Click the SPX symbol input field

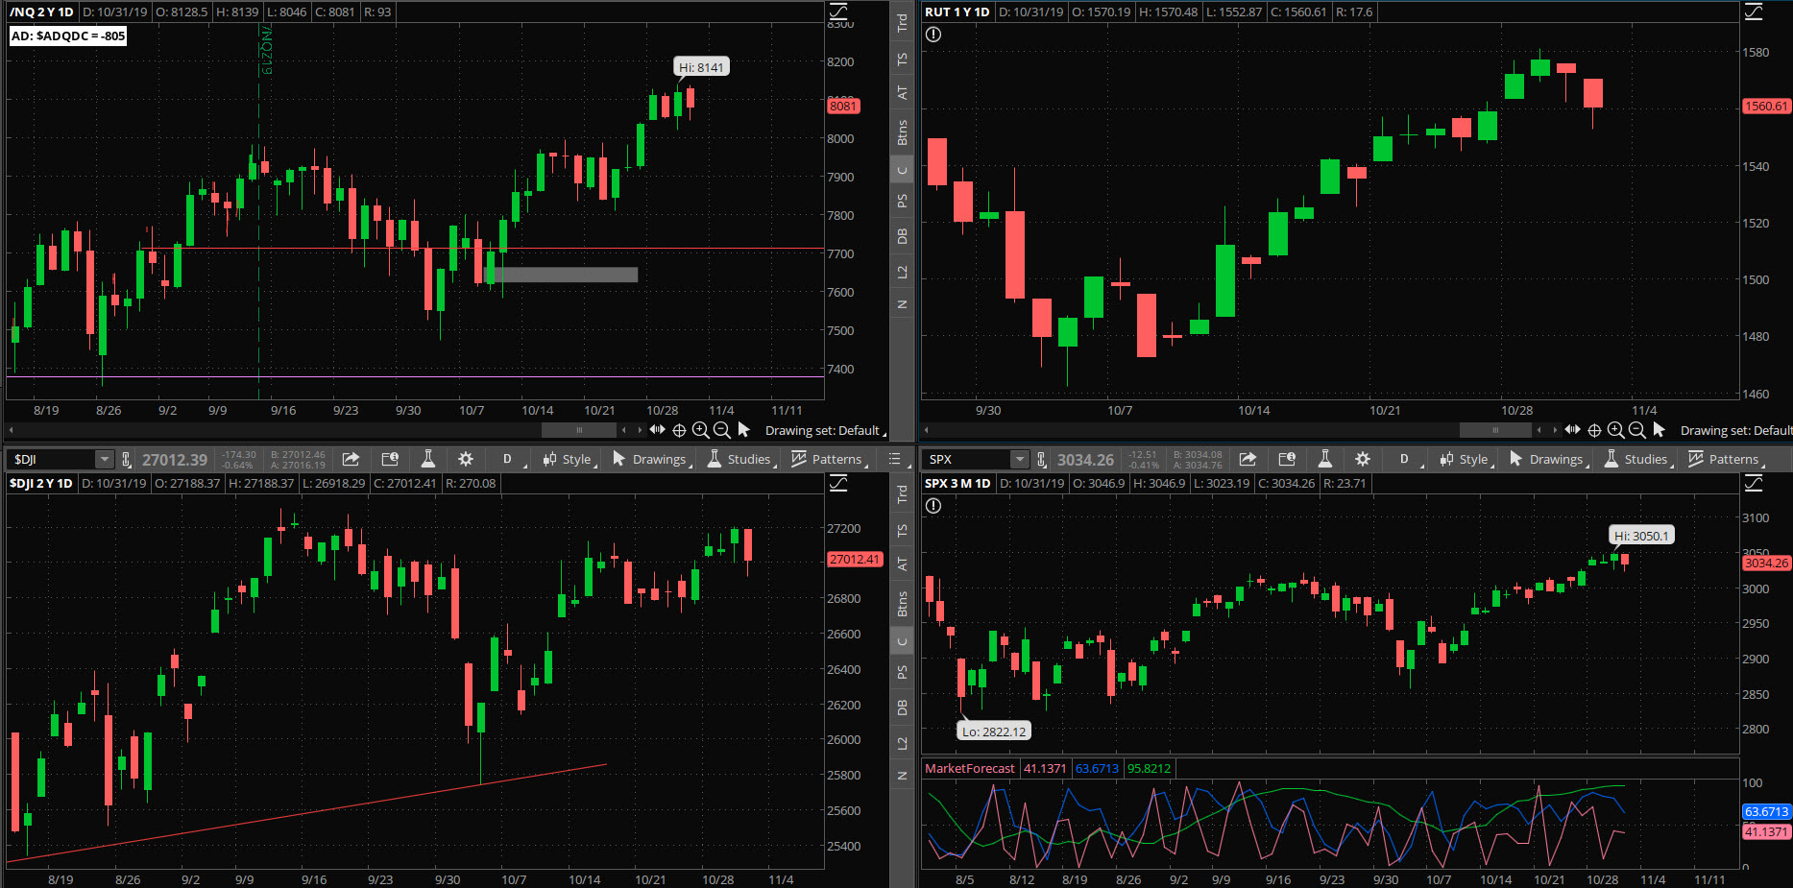(x=967, y=459)
